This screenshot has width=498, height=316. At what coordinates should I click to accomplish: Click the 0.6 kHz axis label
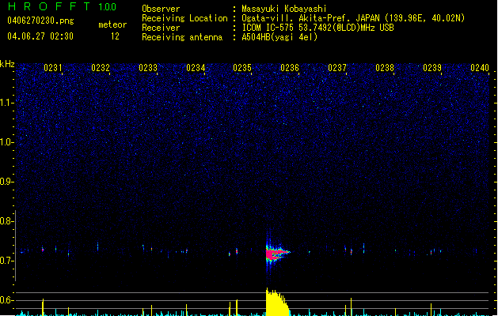6,300
